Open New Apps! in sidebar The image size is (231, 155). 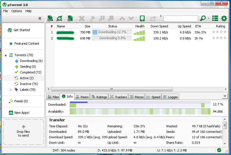[x=19, y=113]
